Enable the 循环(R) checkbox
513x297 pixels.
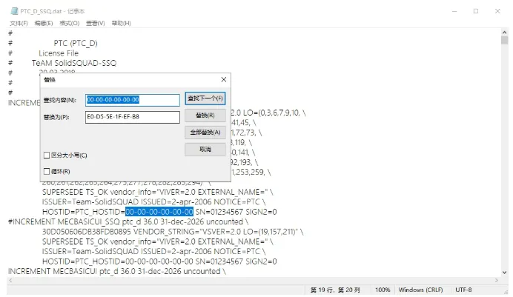pos(47,171)
